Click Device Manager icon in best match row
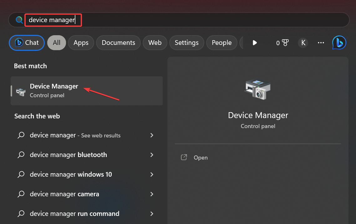Viewport: 356px width, 224px height. click(x=21, y=92)
